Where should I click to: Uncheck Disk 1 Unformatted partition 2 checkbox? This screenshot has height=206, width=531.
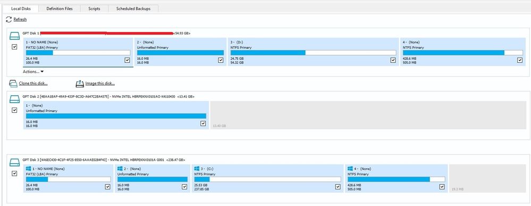tap(221, 60)
